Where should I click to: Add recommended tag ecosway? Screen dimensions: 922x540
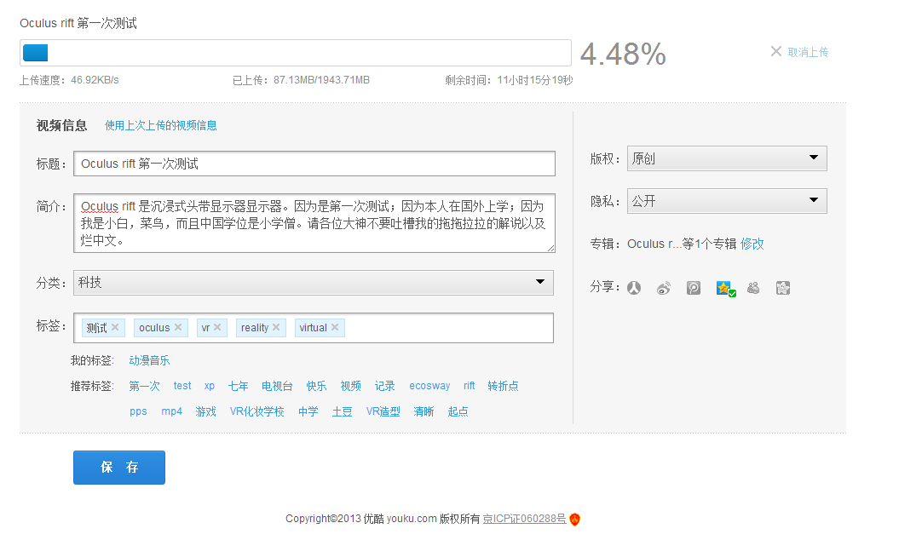[429, 386]
